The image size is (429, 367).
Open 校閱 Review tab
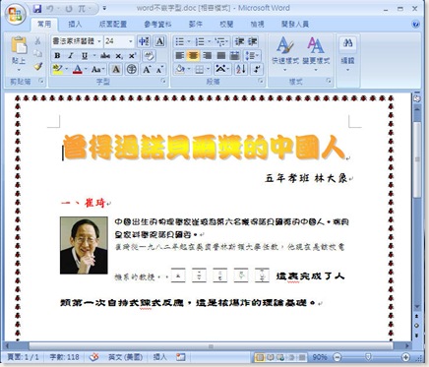226,24
